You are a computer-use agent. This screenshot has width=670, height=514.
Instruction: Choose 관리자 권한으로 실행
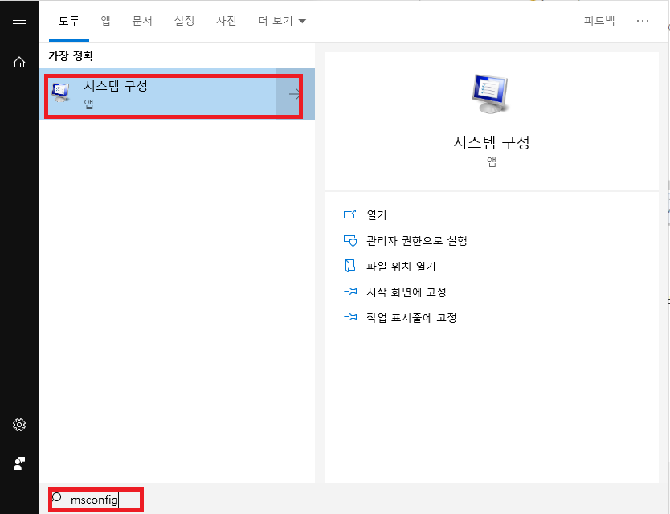click(417, 241)
